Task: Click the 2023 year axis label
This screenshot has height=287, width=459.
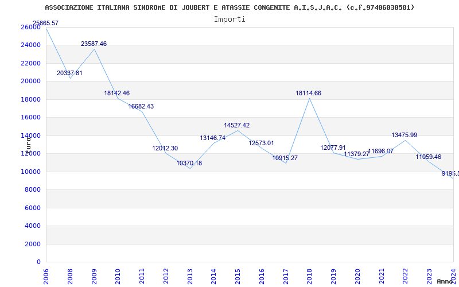Action: (429, 277)
